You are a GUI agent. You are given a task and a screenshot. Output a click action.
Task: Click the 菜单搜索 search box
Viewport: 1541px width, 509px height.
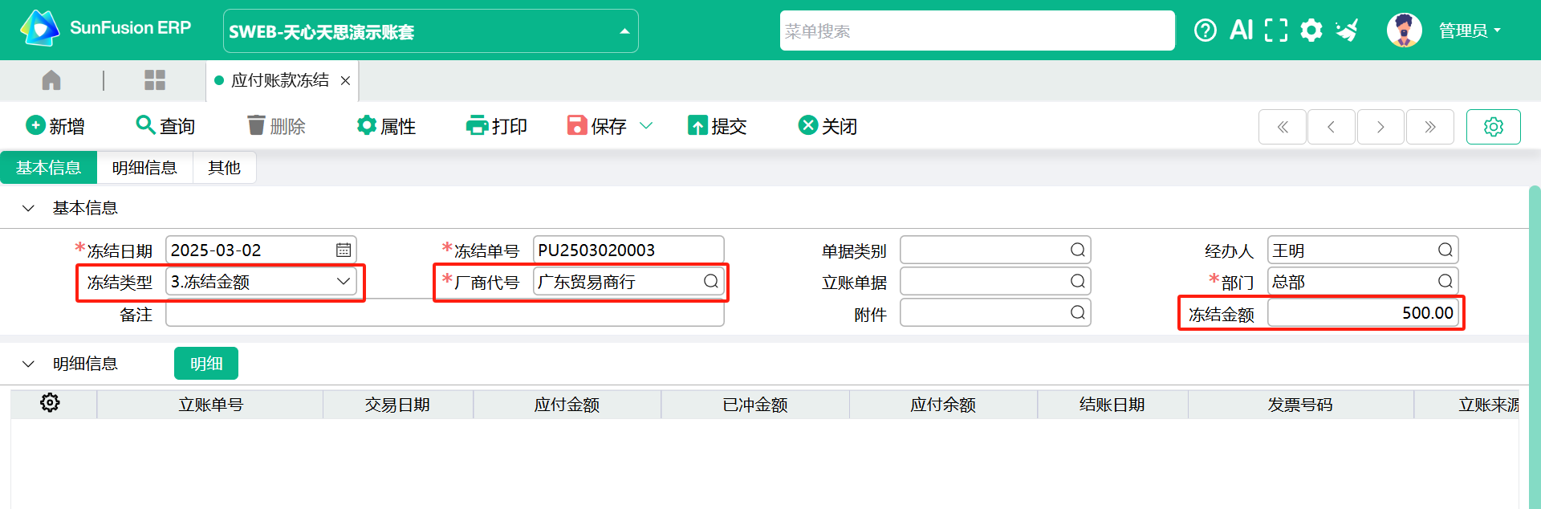tap(977, 31)
